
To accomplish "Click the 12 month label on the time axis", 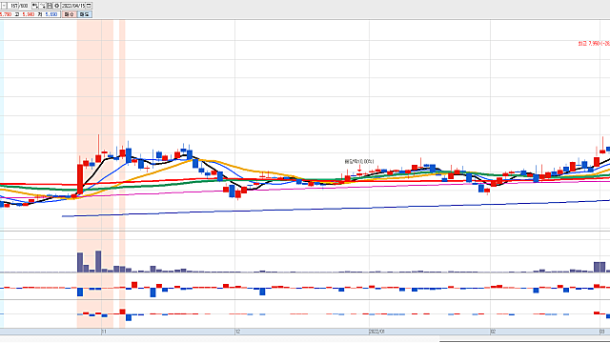I will coord(237,332).
